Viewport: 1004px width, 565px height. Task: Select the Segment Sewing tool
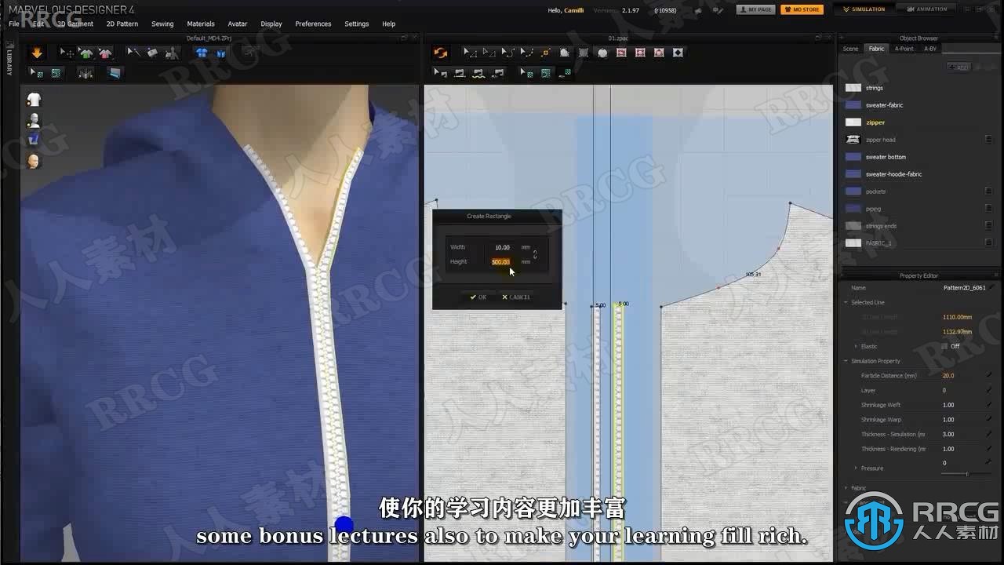pyautogui.click(x=460, y=73)
